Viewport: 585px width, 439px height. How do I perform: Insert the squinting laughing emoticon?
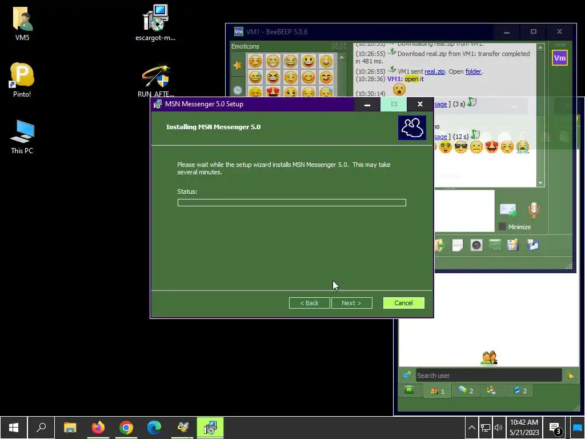(x=273, y=77)
